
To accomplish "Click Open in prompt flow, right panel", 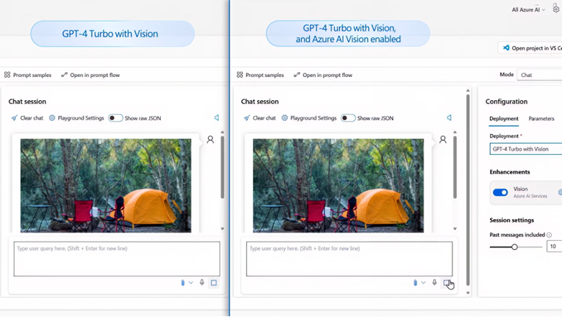I will [x=323, y=75].
